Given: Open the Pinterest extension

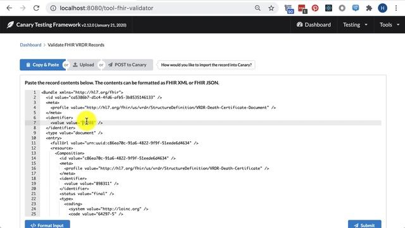Looking at the screenshot, I should click(x=315, y=8).
